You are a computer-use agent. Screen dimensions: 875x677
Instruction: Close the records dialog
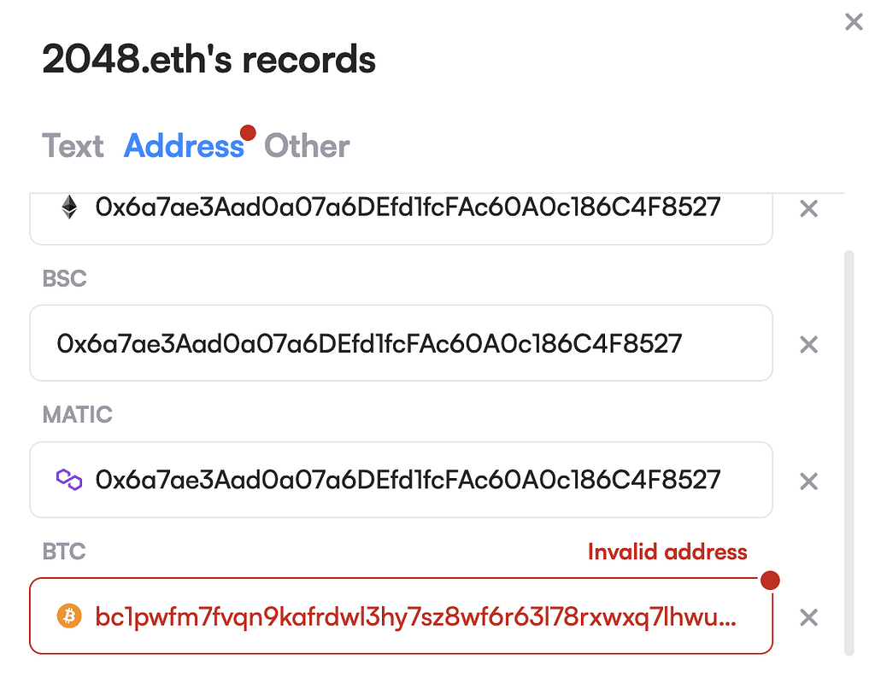[x=854, y=21]
